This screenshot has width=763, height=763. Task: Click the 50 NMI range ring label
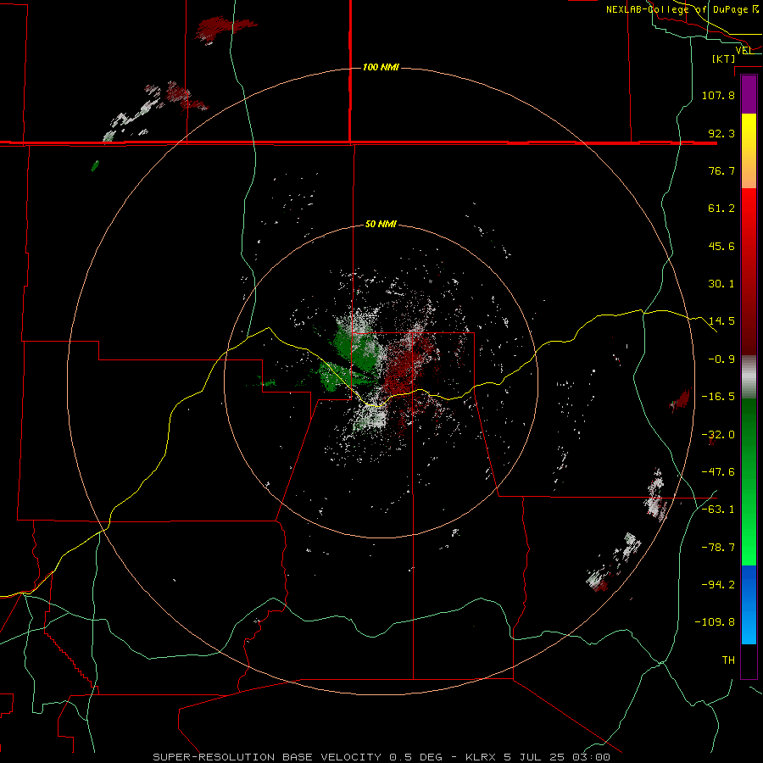[381, 225]
